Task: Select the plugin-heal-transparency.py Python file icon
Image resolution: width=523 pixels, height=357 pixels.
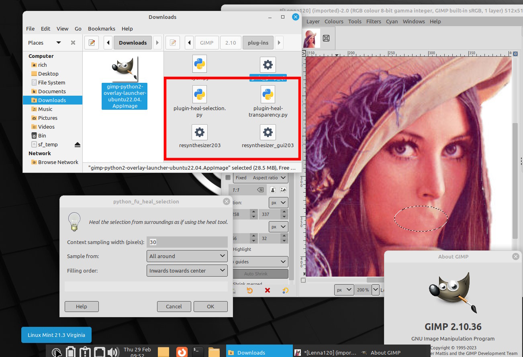Action: tap(268, 94)
